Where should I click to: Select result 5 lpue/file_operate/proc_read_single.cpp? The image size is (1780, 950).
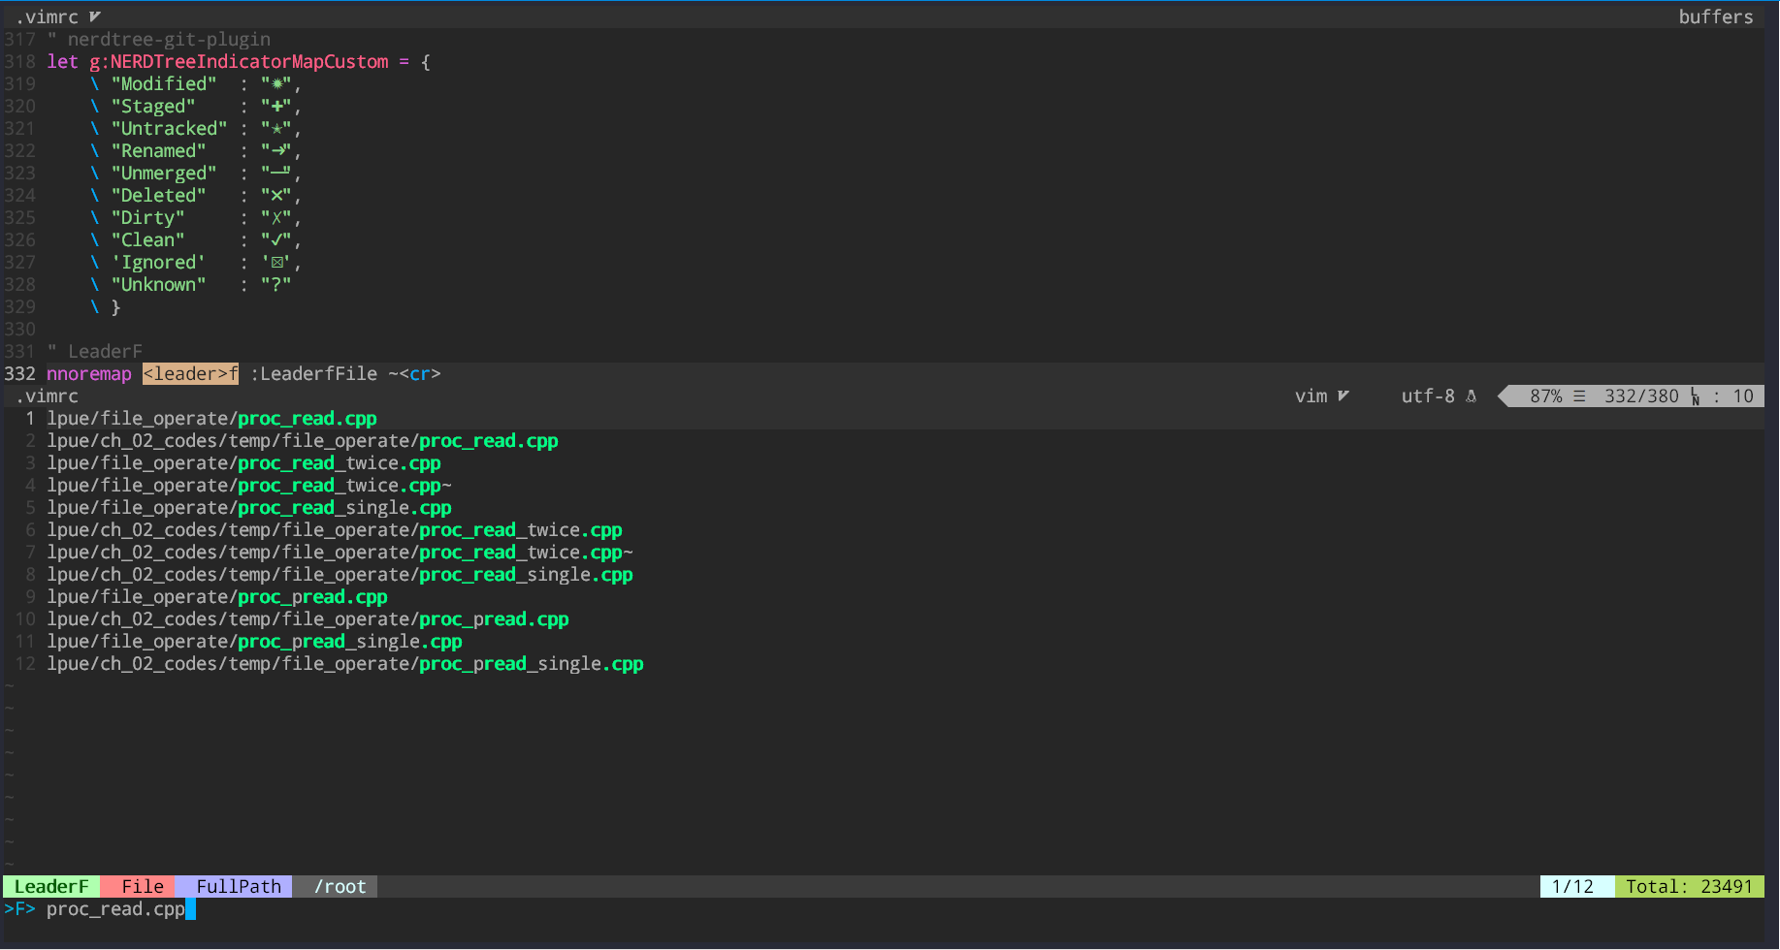tap(249, 507)
